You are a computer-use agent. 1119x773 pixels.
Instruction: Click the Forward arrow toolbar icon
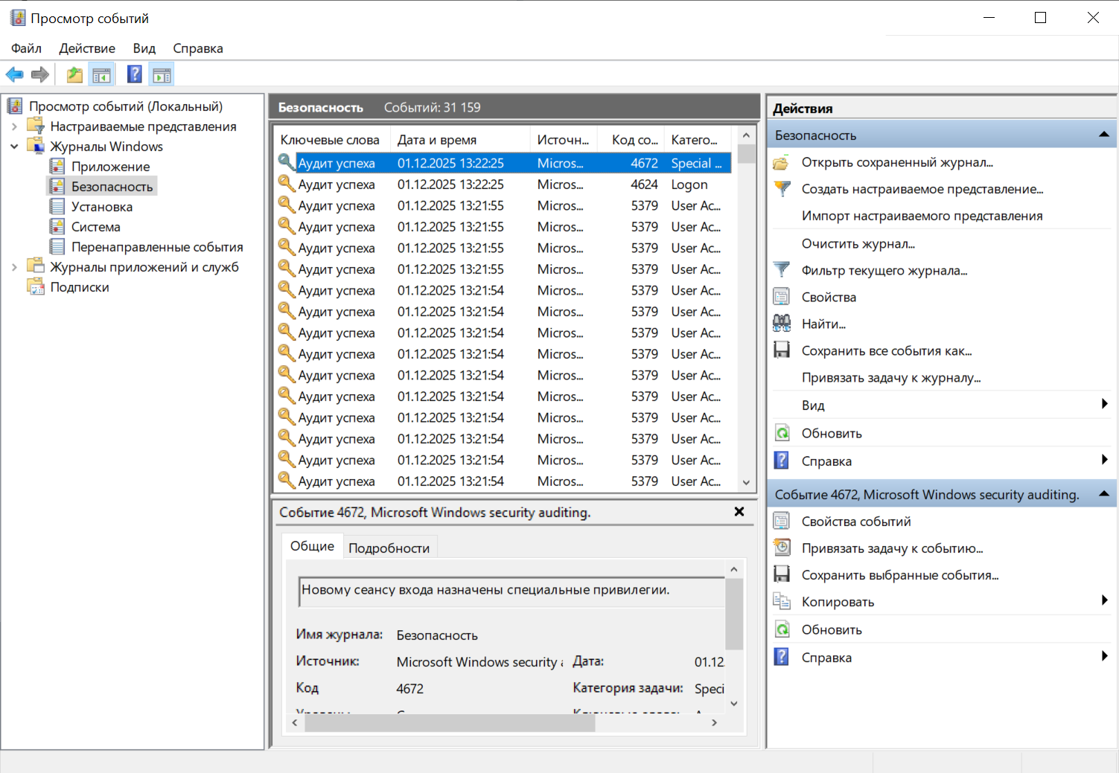[x=40, y=74]
